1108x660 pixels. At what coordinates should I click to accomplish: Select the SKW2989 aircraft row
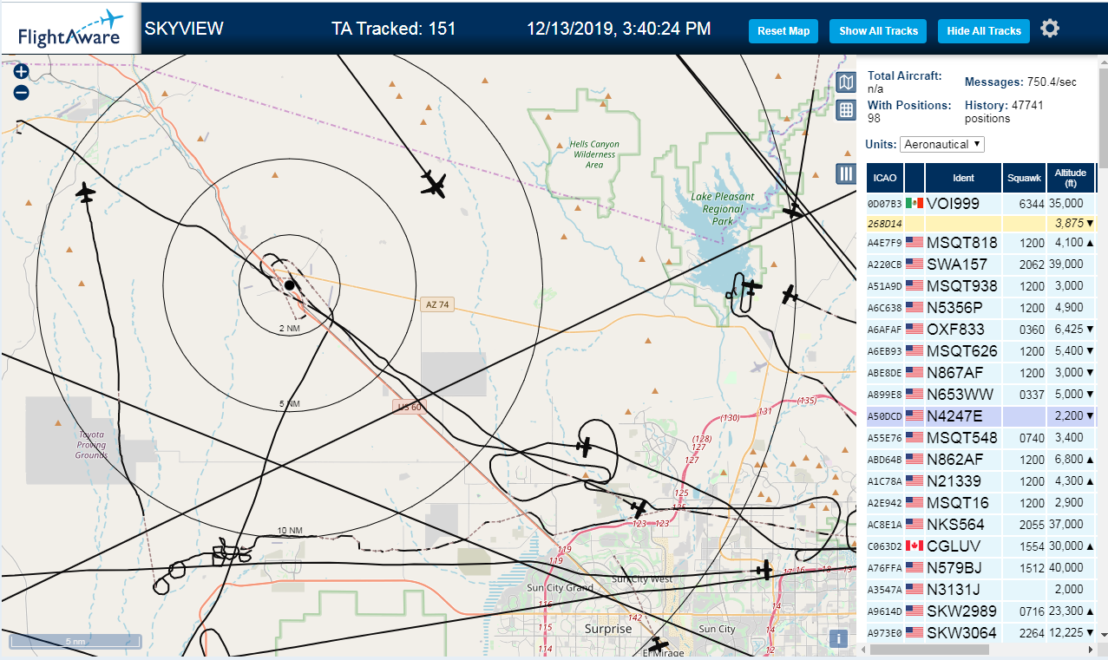(x=981, y=611)
